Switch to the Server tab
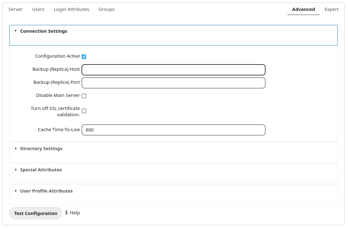The image size is (348, 229). coord(15,9)
